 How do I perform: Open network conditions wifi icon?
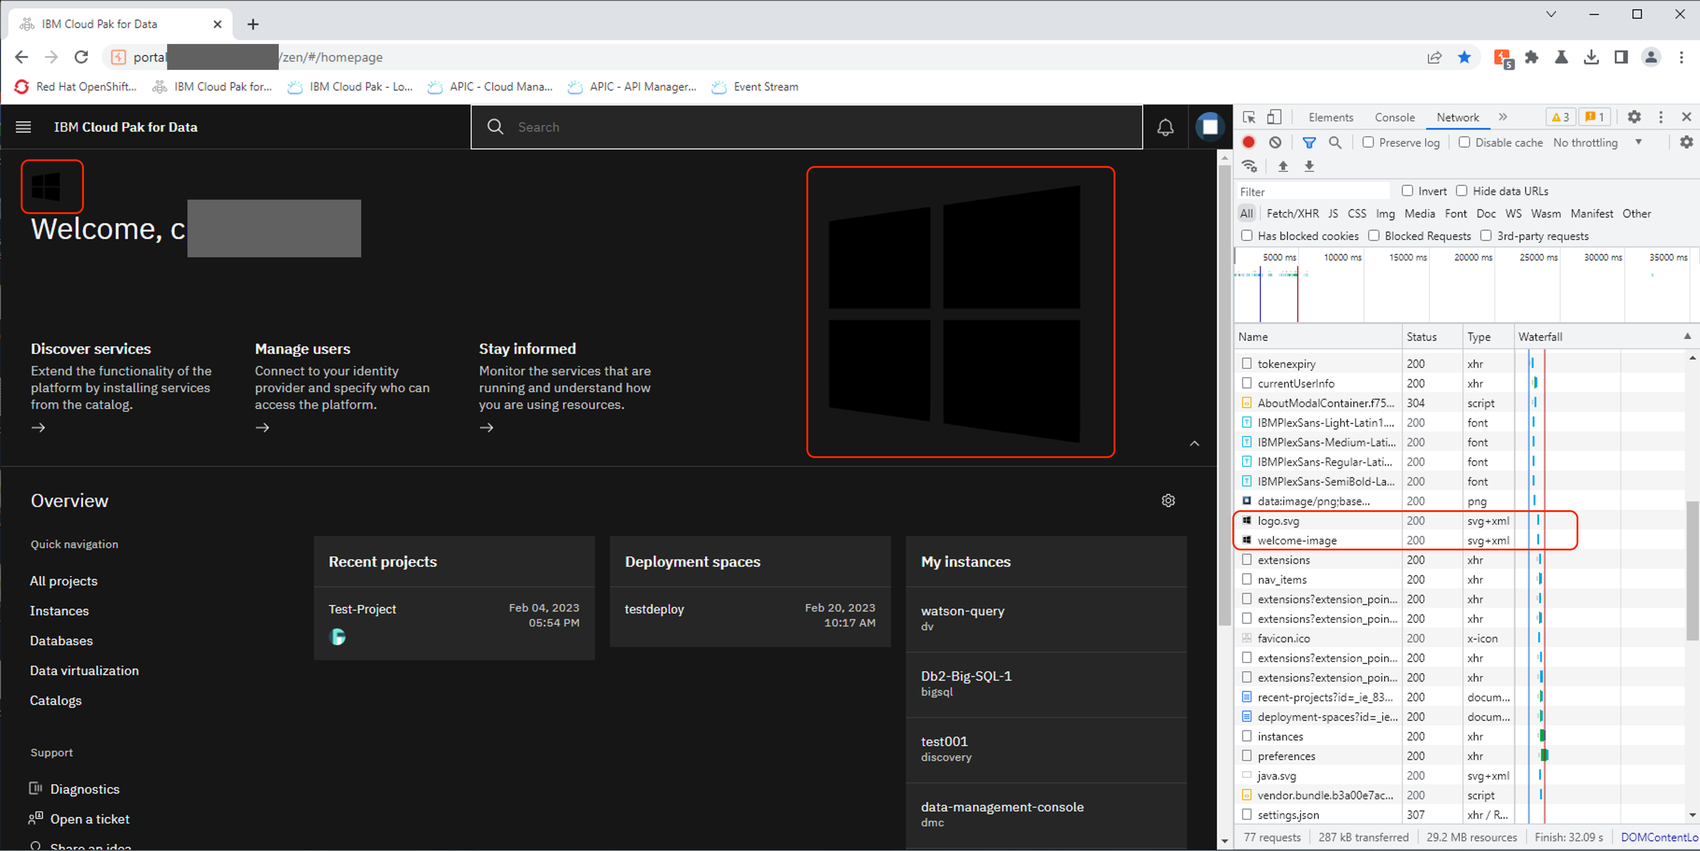(x=1249, y=166)
